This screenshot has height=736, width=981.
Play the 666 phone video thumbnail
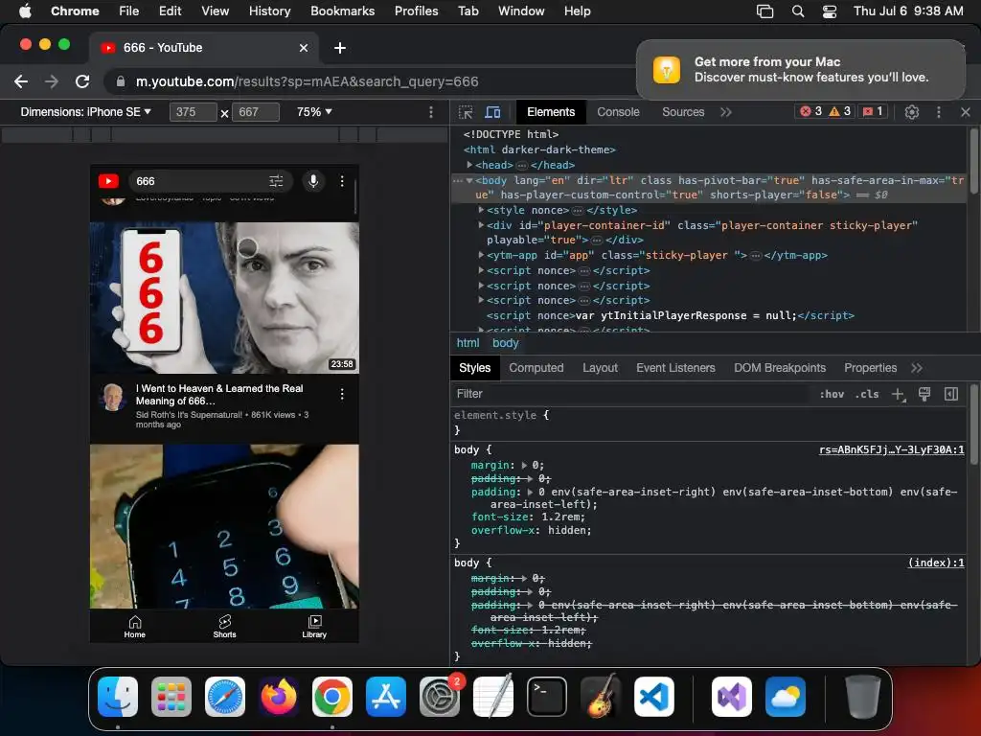tap(224, 298)
